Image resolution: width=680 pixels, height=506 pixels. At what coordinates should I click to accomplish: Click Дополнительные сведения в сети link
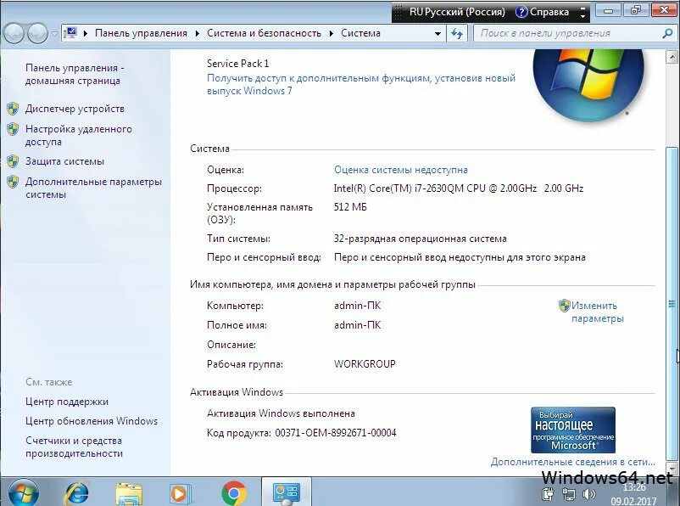pyautogui.click(x=573, y=462)
